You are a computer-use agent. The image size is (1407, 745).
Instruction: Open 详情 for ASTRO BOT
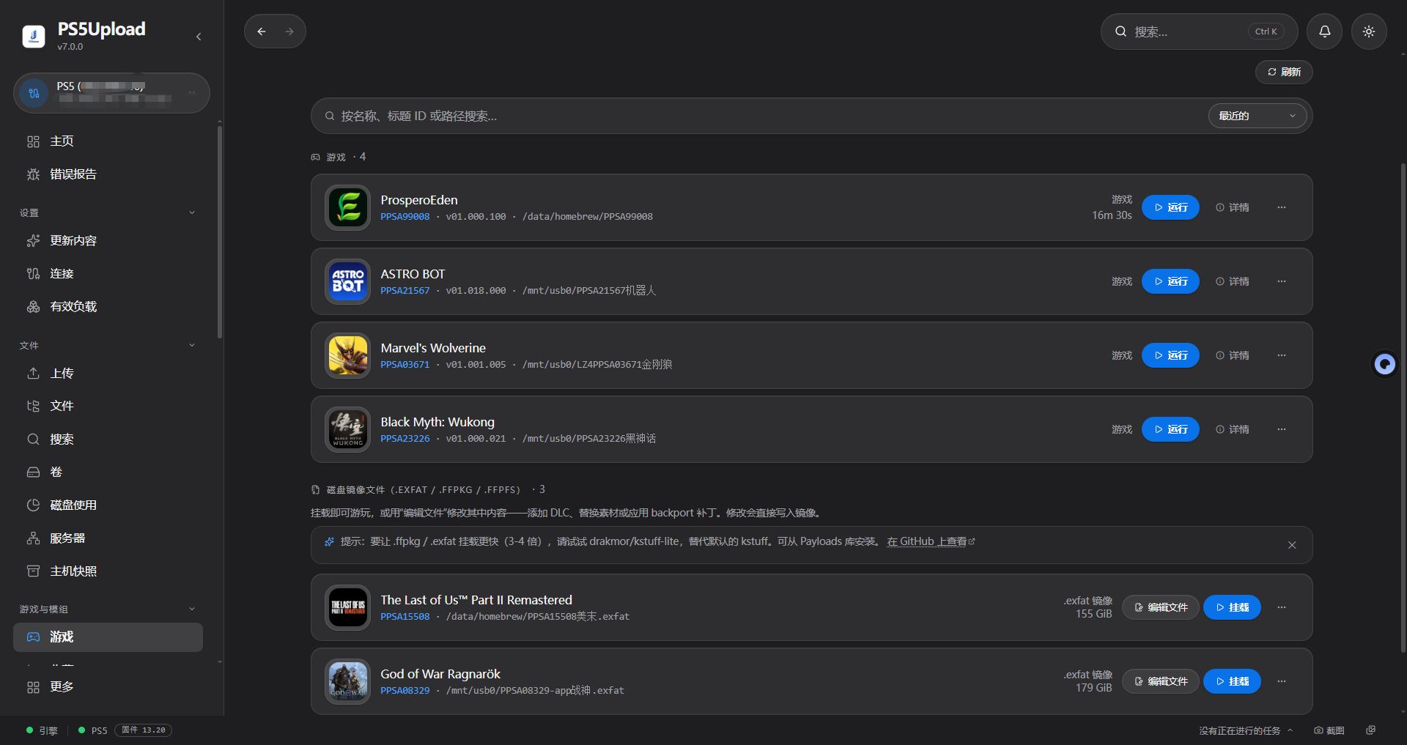click(x=1233, y=281)
